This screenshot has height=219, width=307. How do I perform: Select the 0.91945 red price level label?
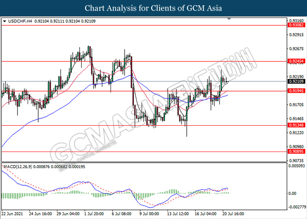(x=296, y=91)
